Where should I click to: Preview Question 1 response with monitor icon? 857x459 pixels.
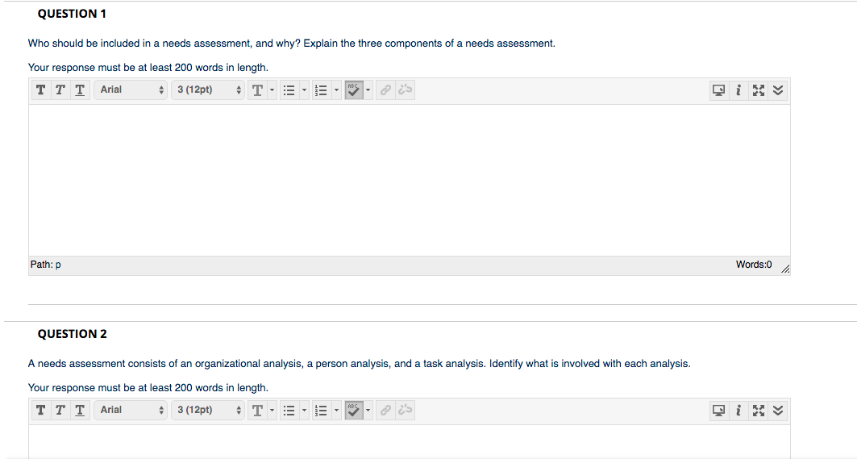(718, 90)
